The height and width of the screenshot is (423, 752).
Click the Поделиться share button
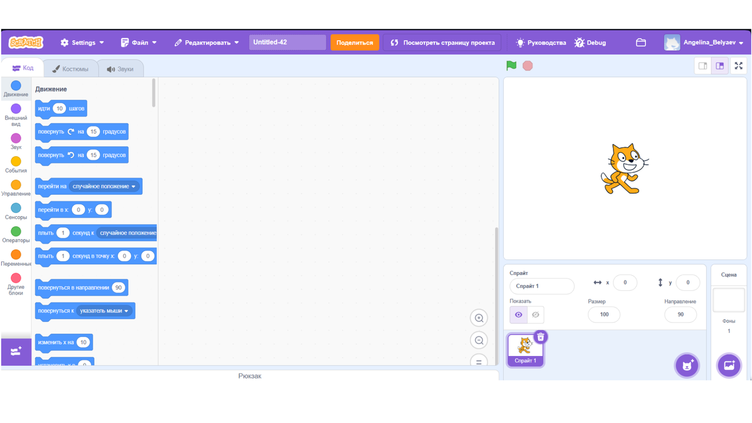(x=355, y=43)
